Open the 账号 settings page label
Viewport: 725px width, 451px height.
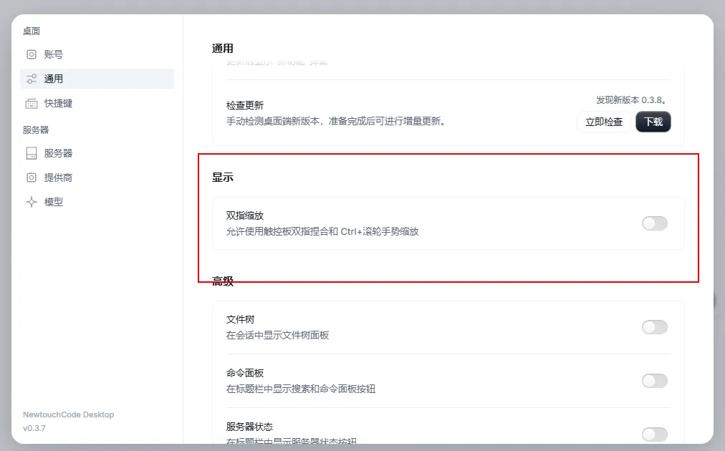54,54
